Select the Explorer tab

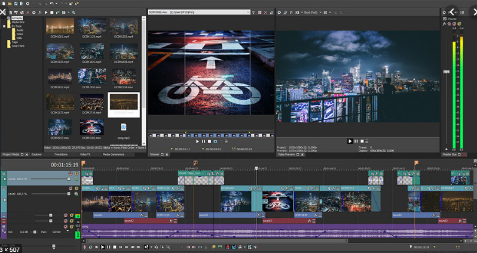(x=36, y=154)
